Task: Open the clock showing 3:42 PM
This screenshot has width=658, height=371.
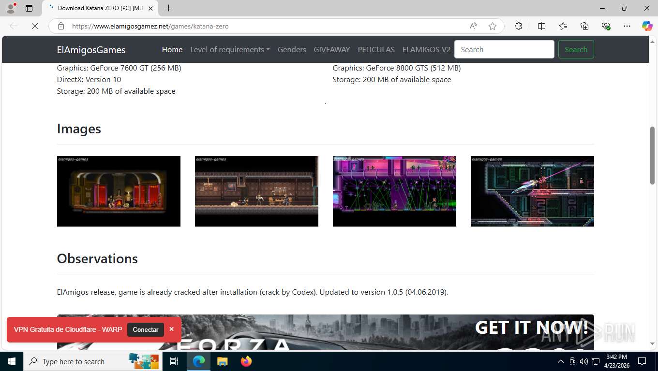Action: coord(616,361)
